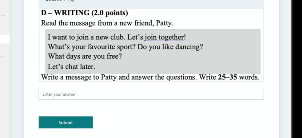Click the pale blue question header bar
This screenshot has height=138, width=302.
tap(151, 4)
